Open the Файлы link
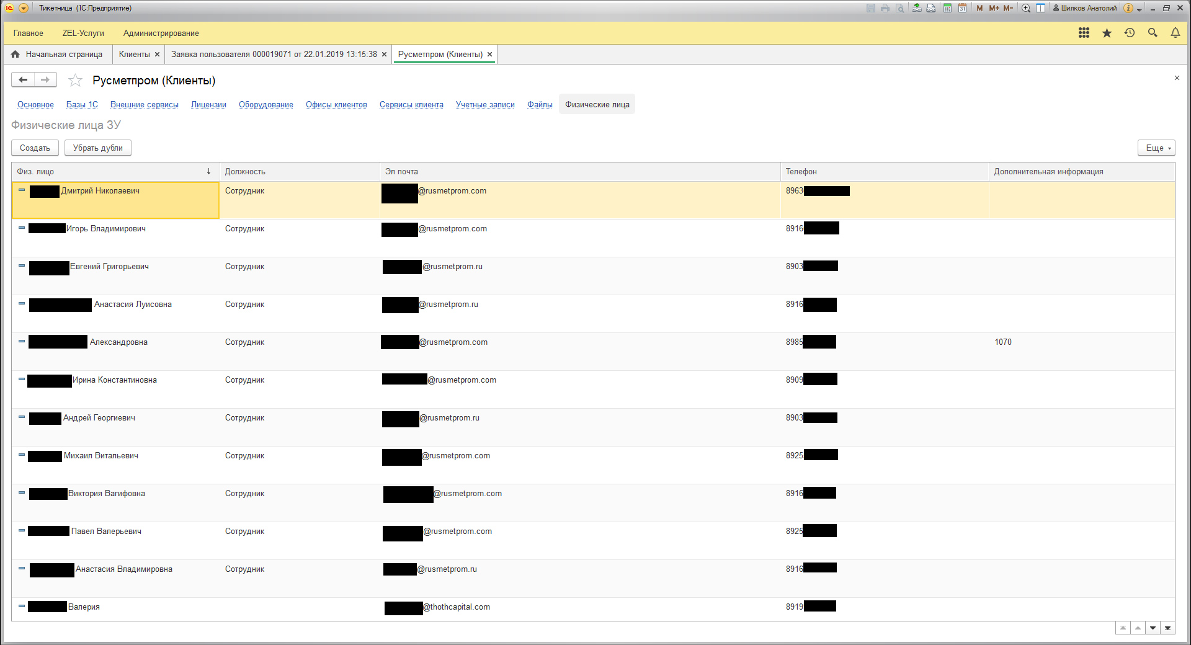This screenshot has height=645, width=1191. (540, 105)
